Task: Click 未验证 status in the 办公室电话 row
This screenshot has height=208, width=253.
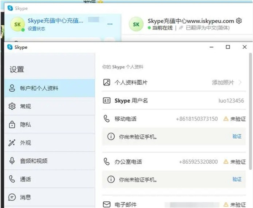Action: [238, 162]
